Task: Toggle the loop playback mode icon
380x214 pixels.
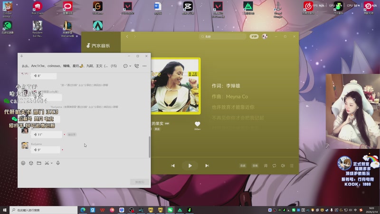Action: click(x=274, y=165)
